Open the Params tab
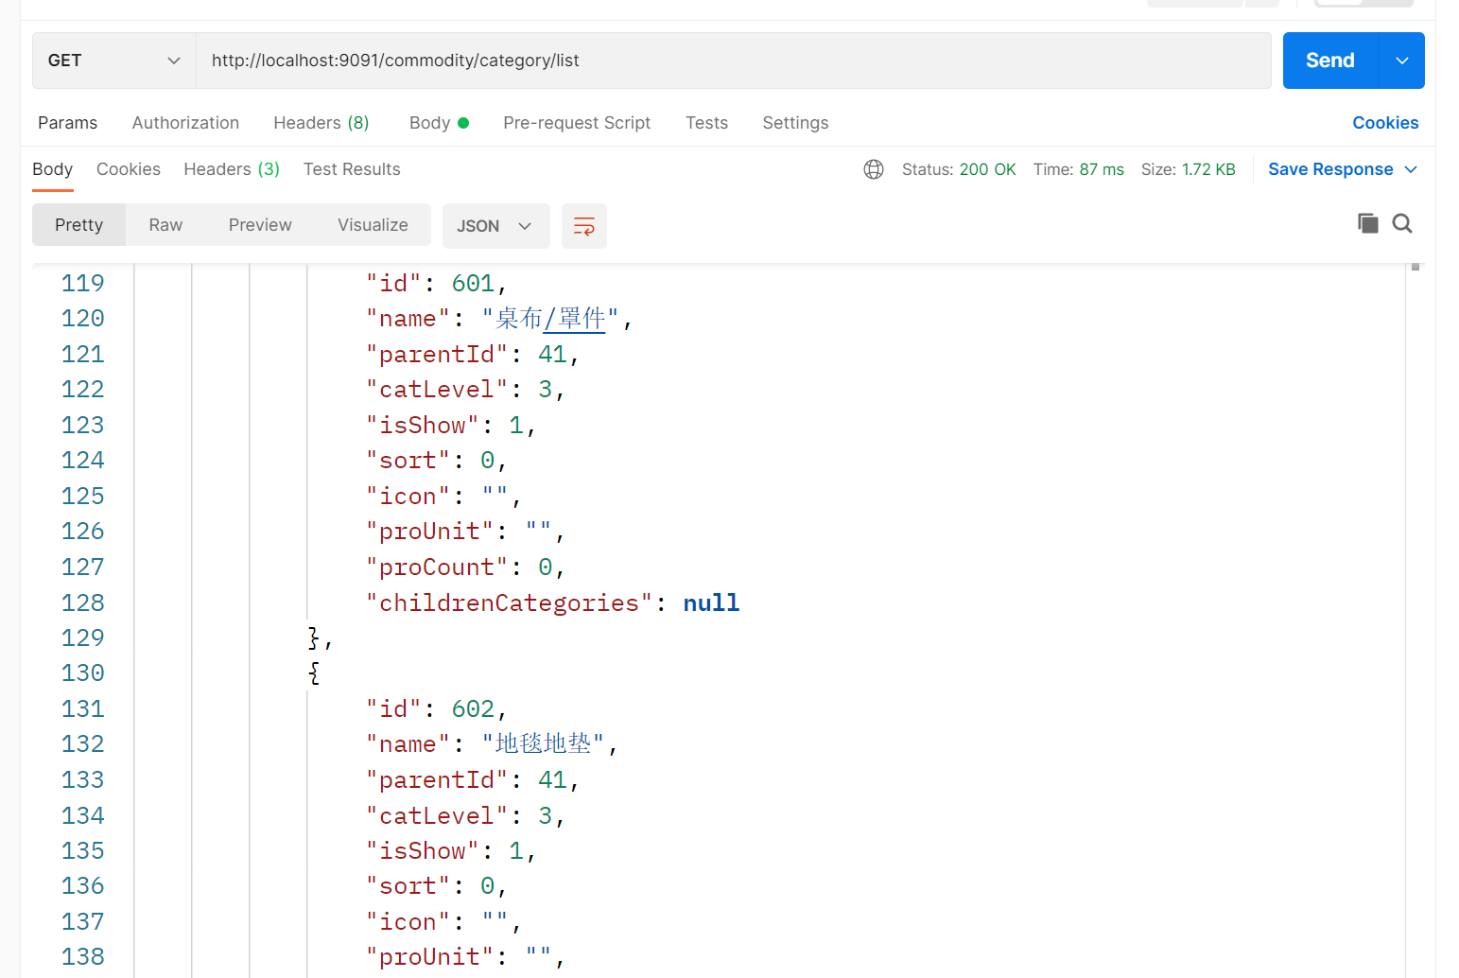 [67, 123]
